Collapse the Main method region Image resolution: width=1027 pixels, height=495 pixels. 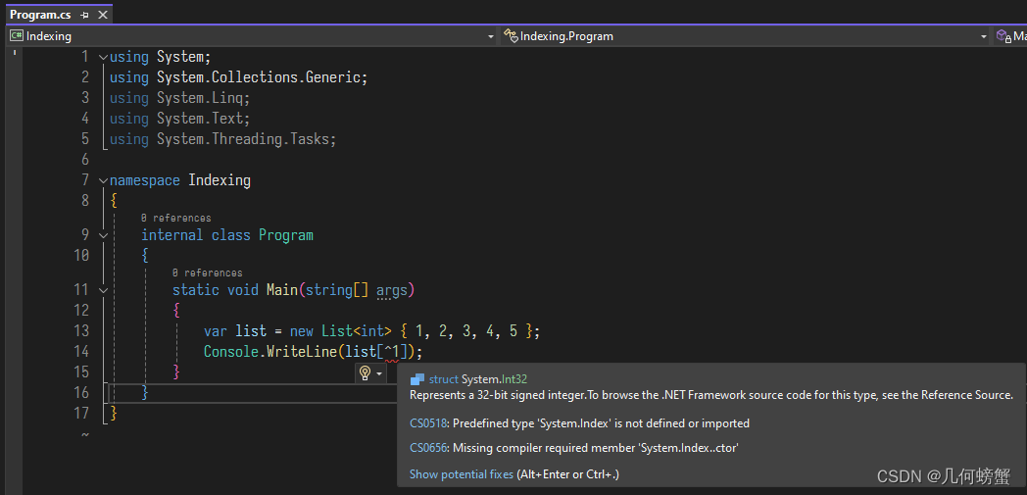(x=103, y=289)
